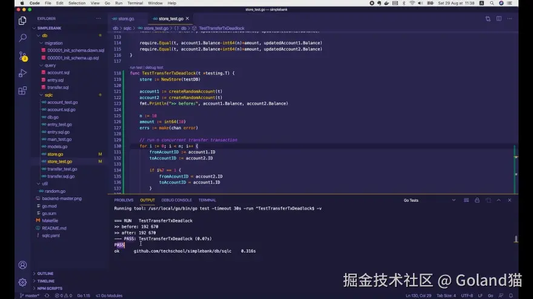
Task: Click the OUTPUT panel tab
Action: click(x=147, y=201)
